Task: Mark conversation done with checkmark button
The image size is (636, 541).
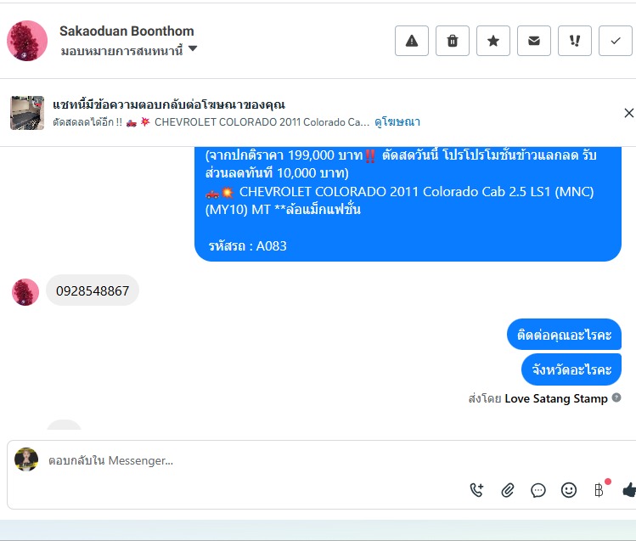Action: 616,41
